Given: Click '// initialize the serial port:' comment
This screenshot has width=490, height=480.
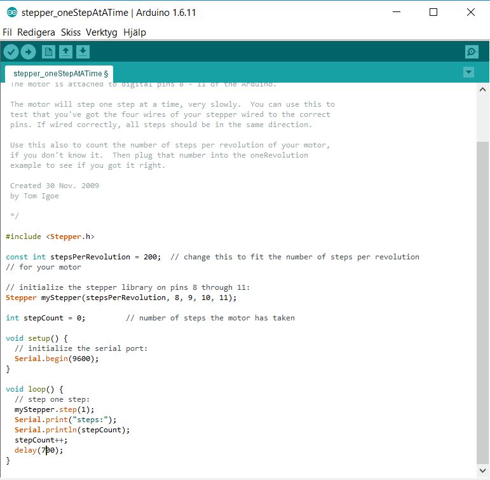Looking at the screenshot, I should [x=81, y=348].
